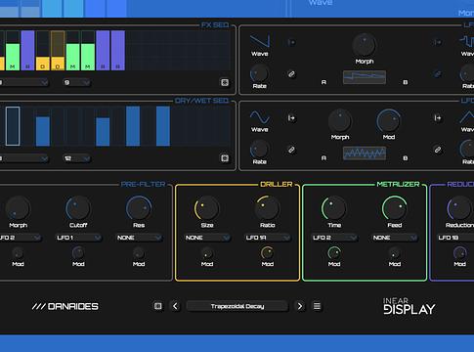Click the Danaides logo
Viewport: 474px width, 352px height.
tap(65, 306)
